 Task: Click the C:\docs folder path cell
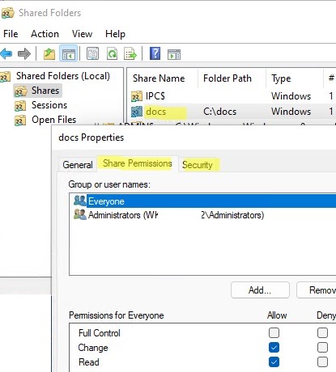coord(220,112)
